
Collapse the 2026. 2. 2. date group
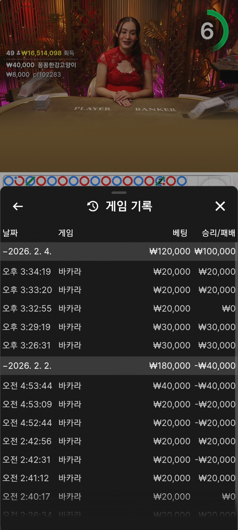(119, 366)
